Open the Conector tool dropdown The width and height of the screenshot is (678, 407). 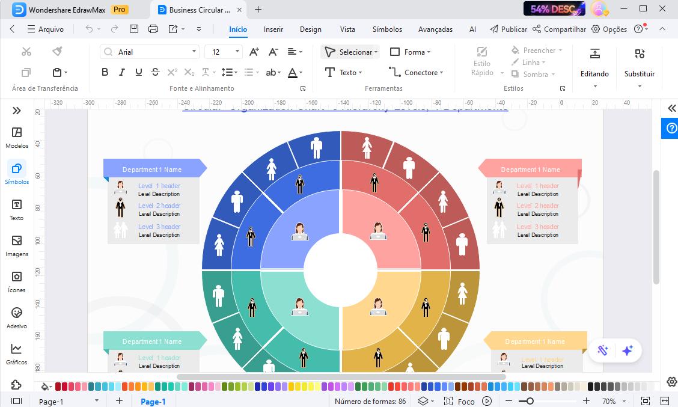point(416,72)
